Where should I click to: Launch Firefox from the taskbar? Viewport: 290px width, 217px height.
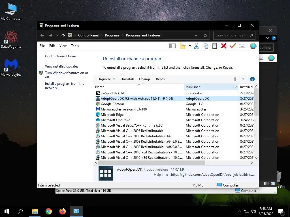[x=63, y=211]
